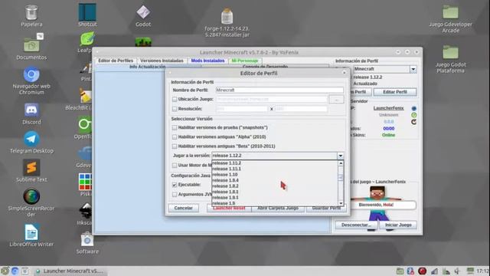The width and height of the screenshot is (490, 276).
Task: Open the Mi Personaje tab
Action: 245,61
